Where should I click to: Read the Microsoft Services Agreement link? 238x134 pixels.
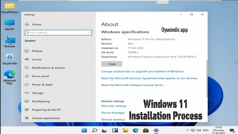(149, 78)
